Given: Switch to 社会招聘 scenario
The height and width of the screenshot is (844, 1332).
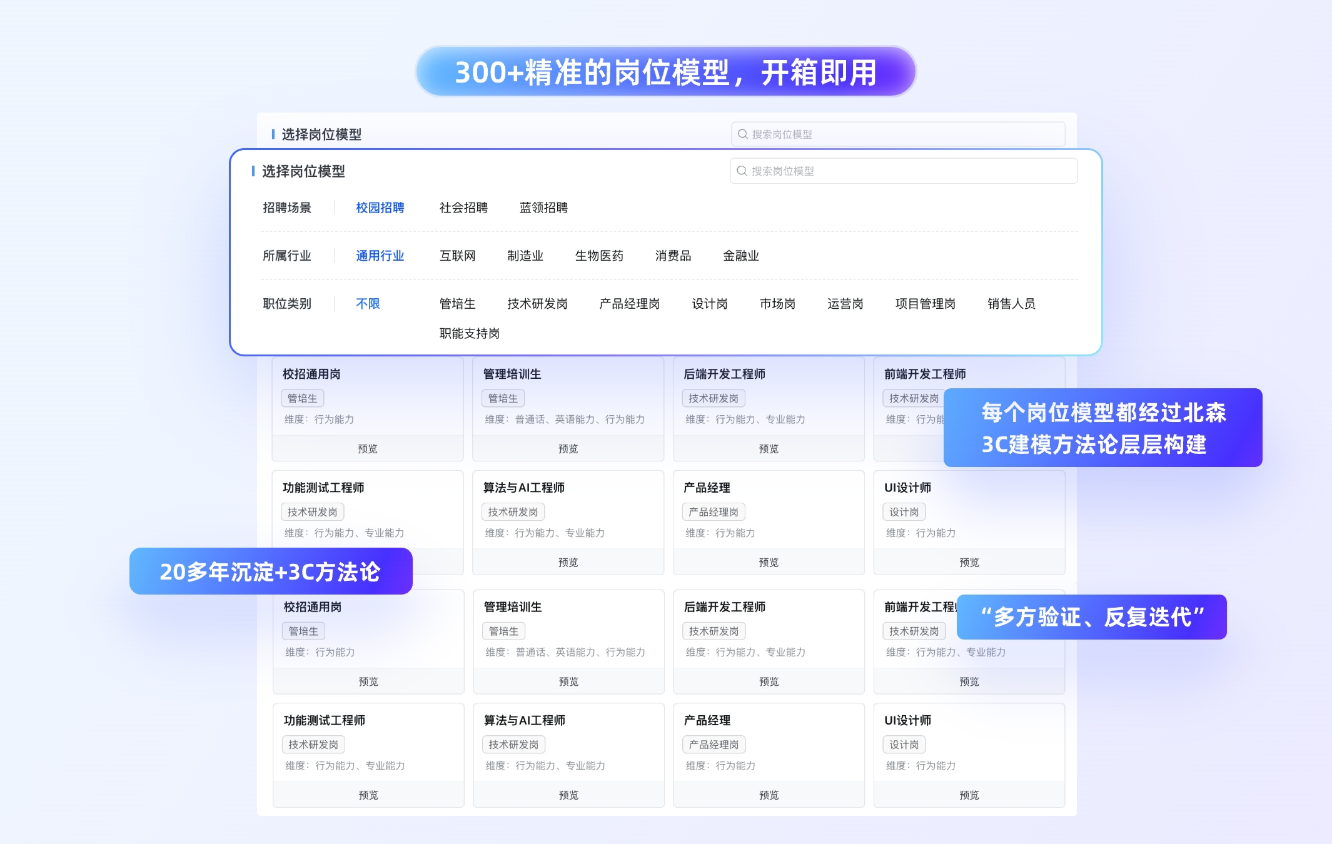Looking at the screenshot, I should [463, 208].
